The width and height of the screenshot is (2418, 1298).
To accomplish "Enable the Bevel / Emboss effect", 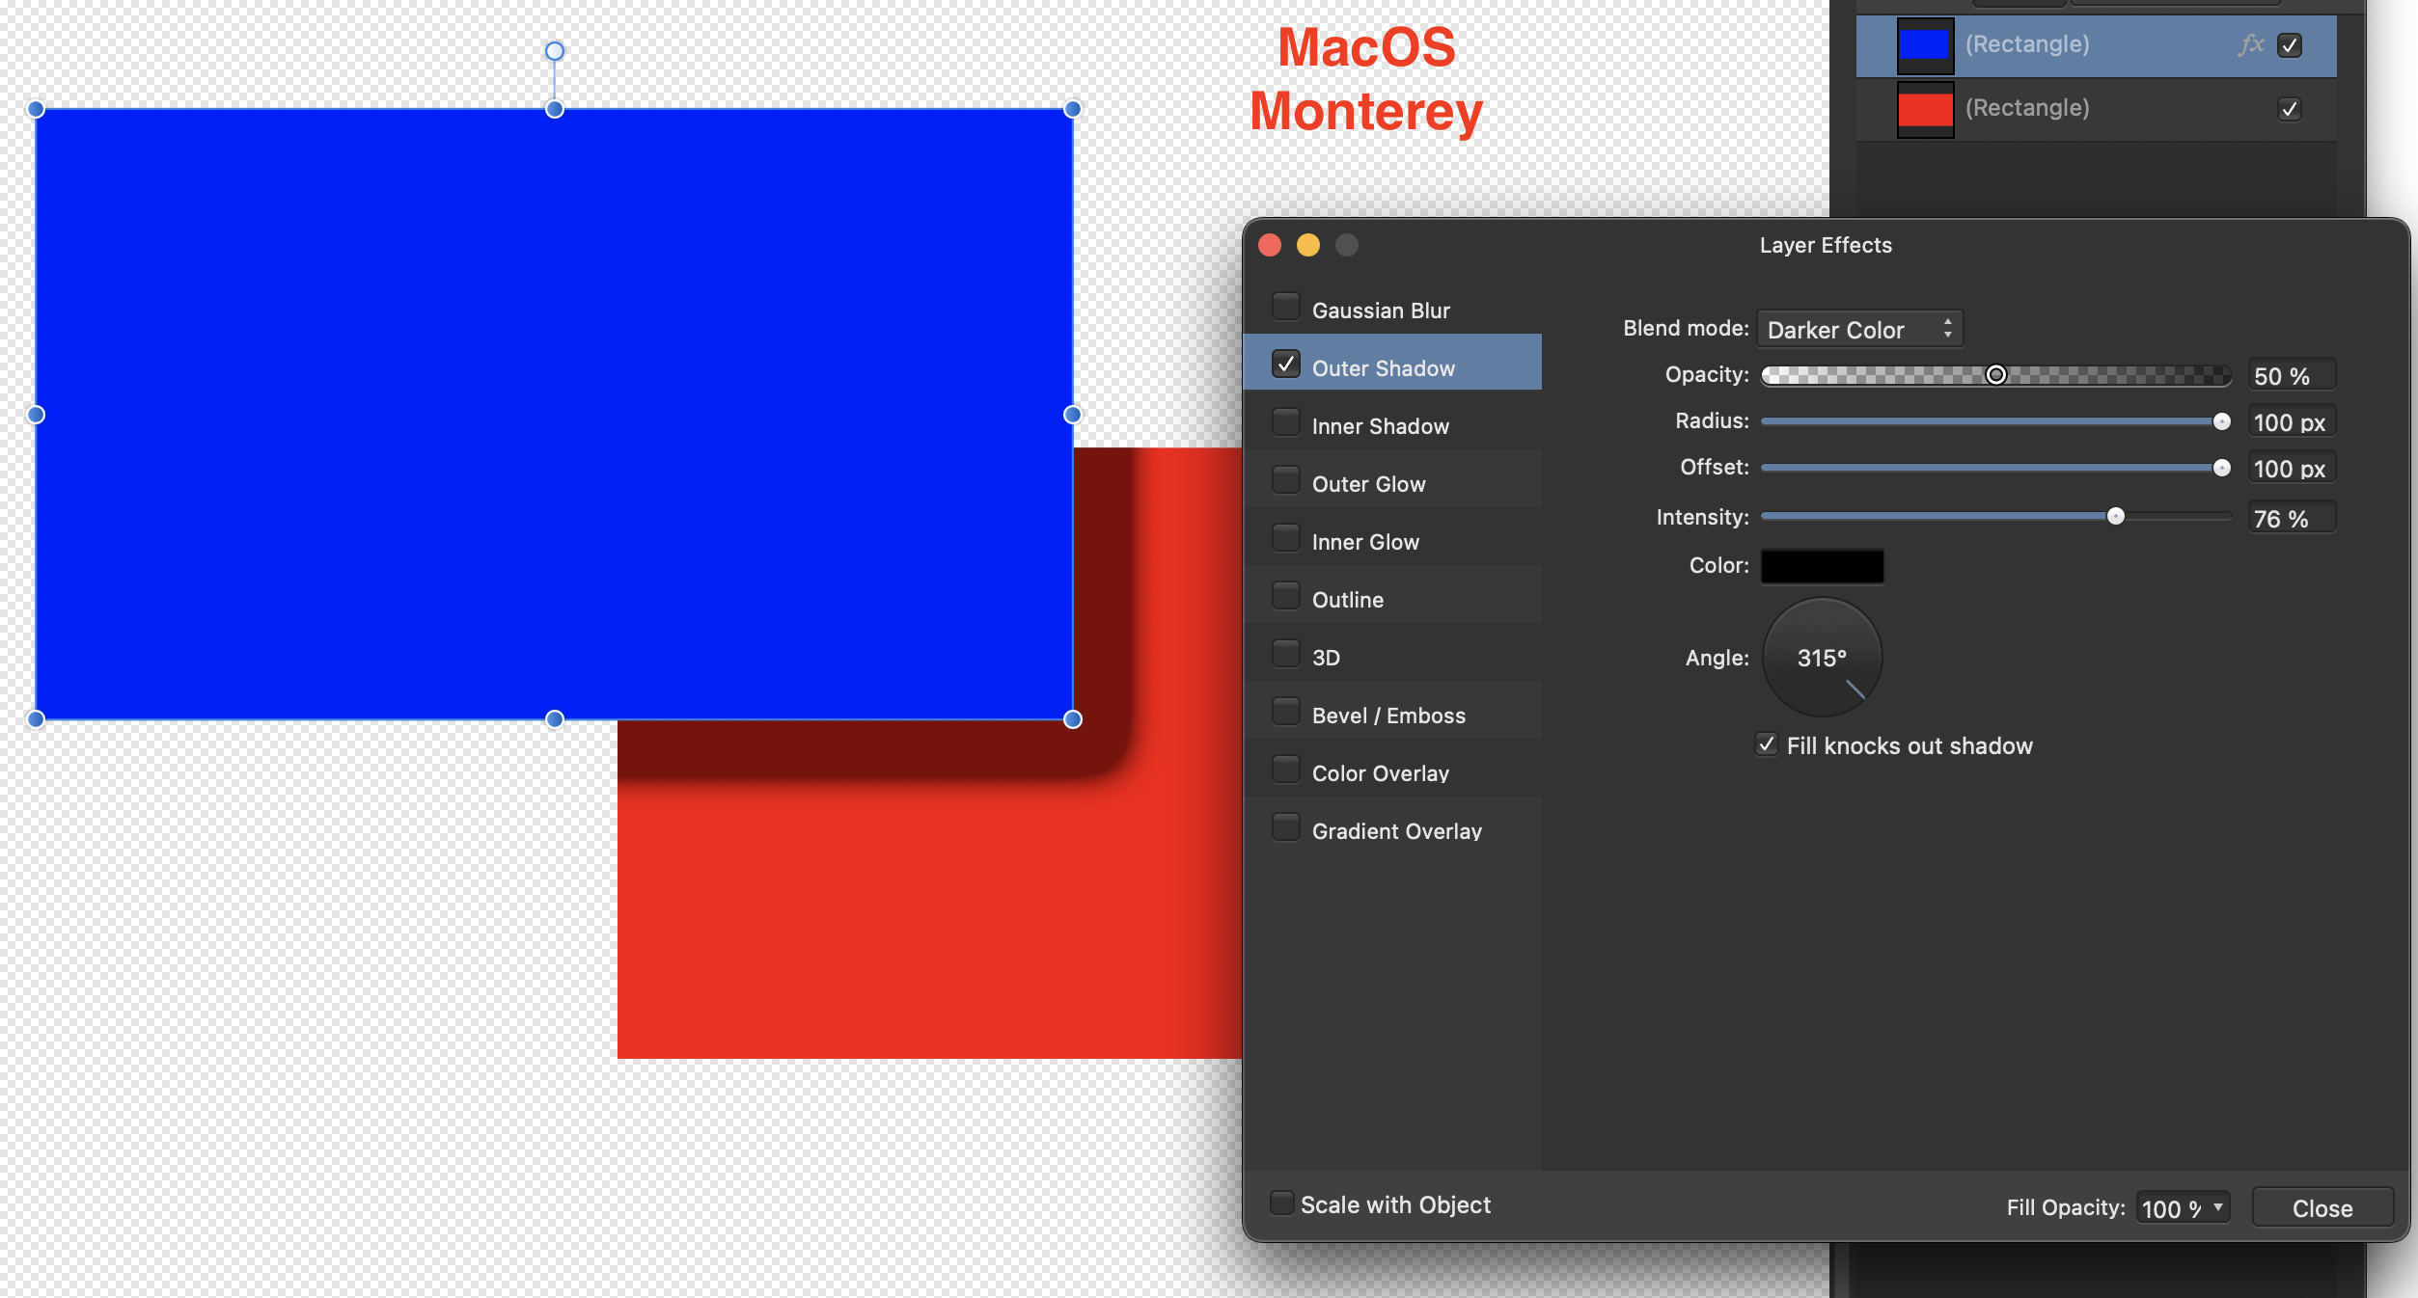I will pyautogui.click(x=1286, y=711).
